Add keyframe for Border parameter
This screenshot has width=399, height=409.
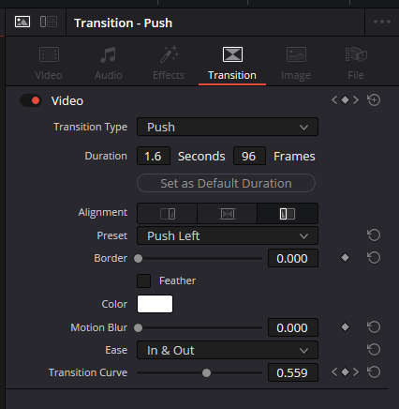pyautogui.click(x=345, y=258)
